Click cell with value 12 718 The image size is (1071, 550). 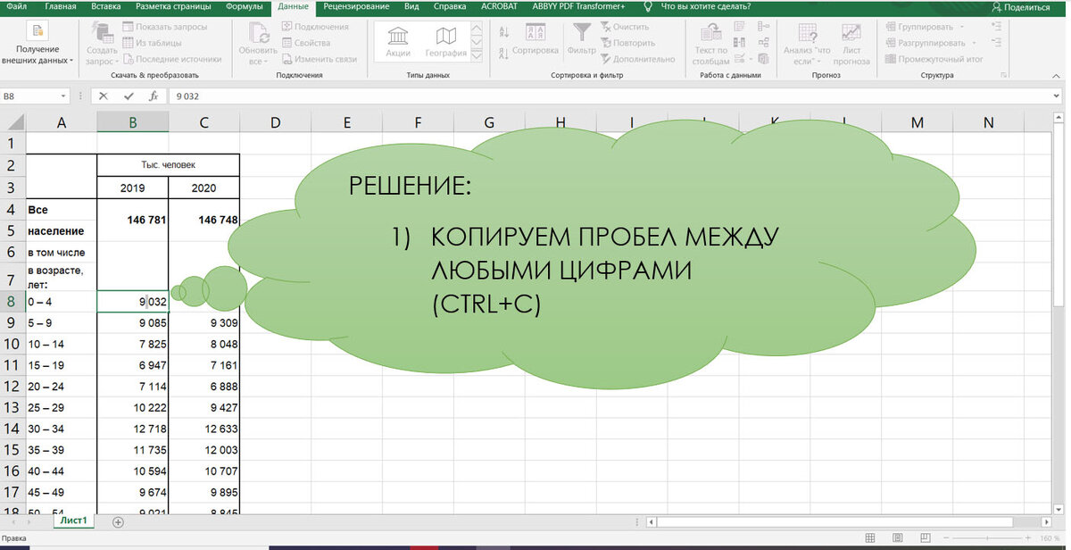[132, 429]
